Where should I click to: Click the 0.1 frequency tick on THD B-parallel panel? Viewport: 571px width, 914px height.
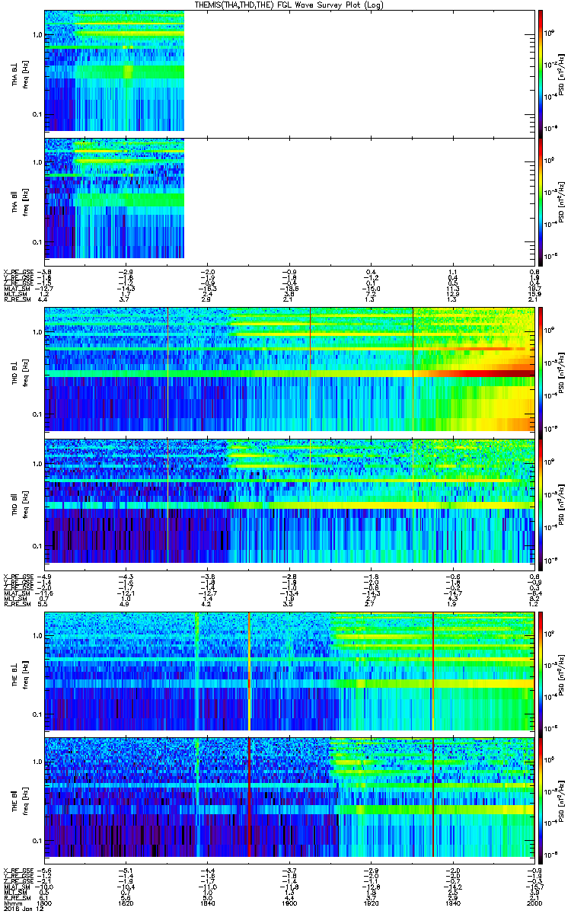pos(37,546)
